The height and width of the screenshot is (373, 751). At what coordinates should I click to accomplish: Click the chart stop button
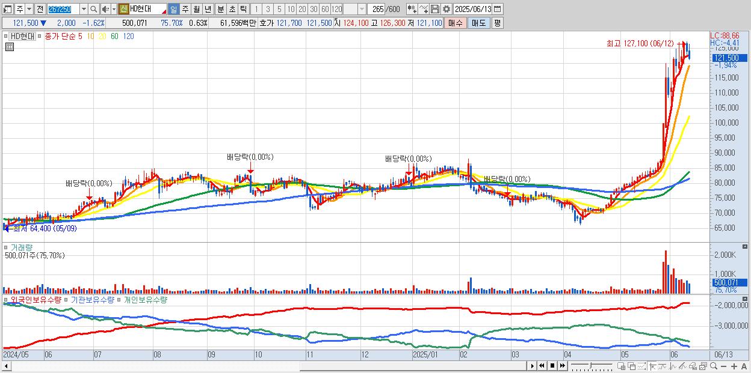[552, 366]
